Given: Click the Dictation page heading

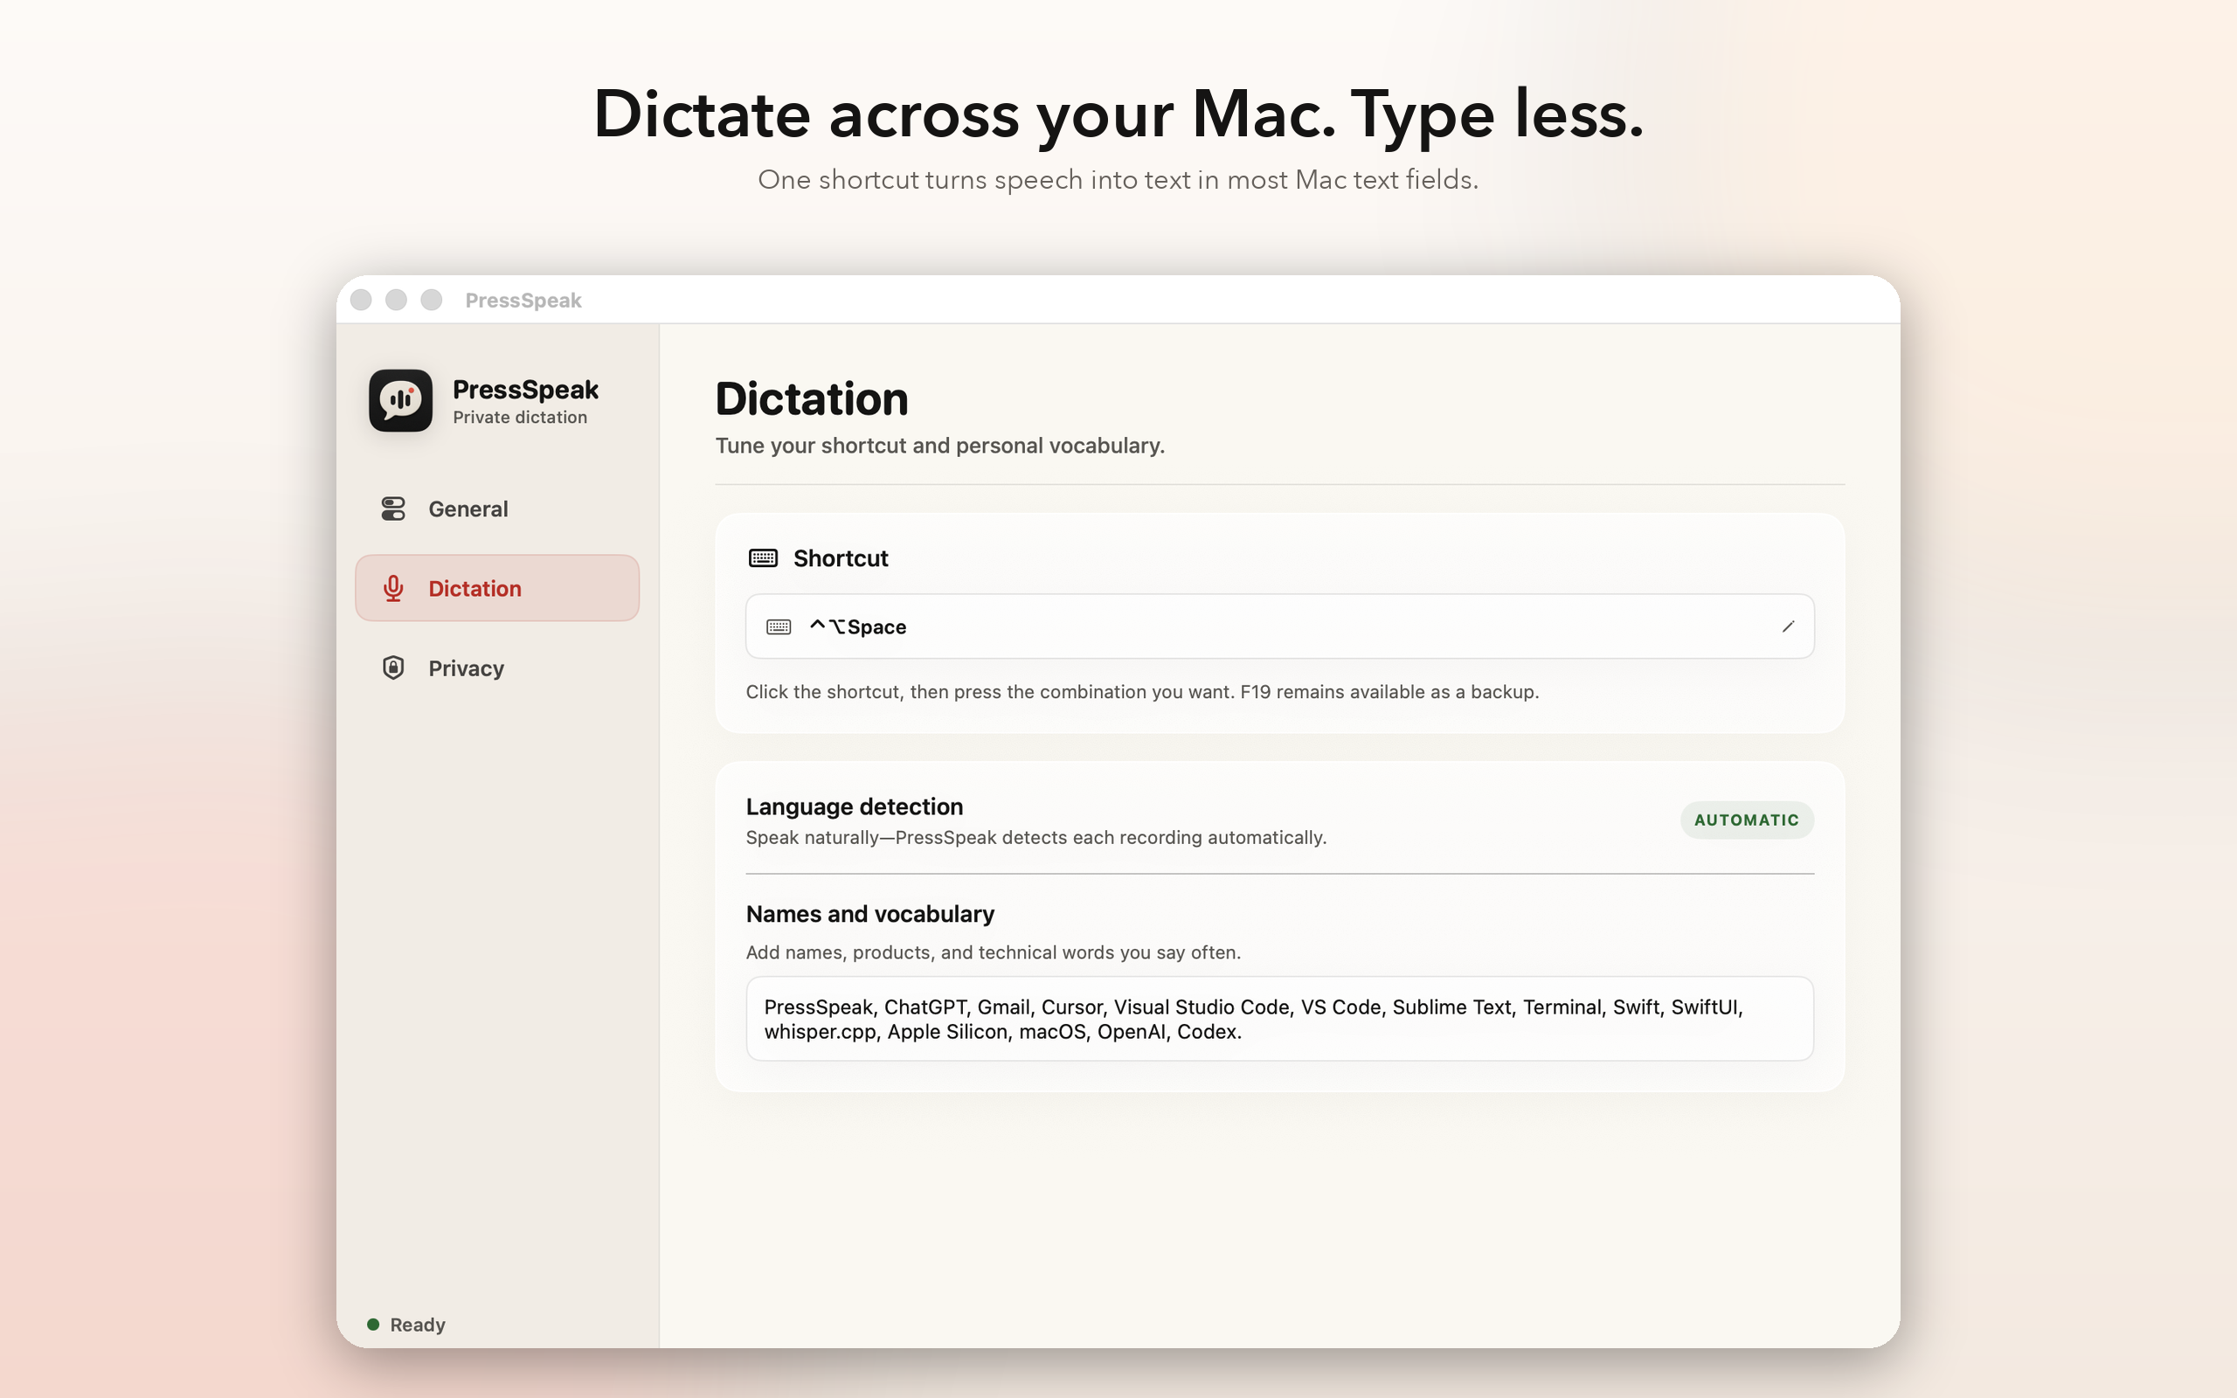Looking at the screenshot, I should pos(812,398).
